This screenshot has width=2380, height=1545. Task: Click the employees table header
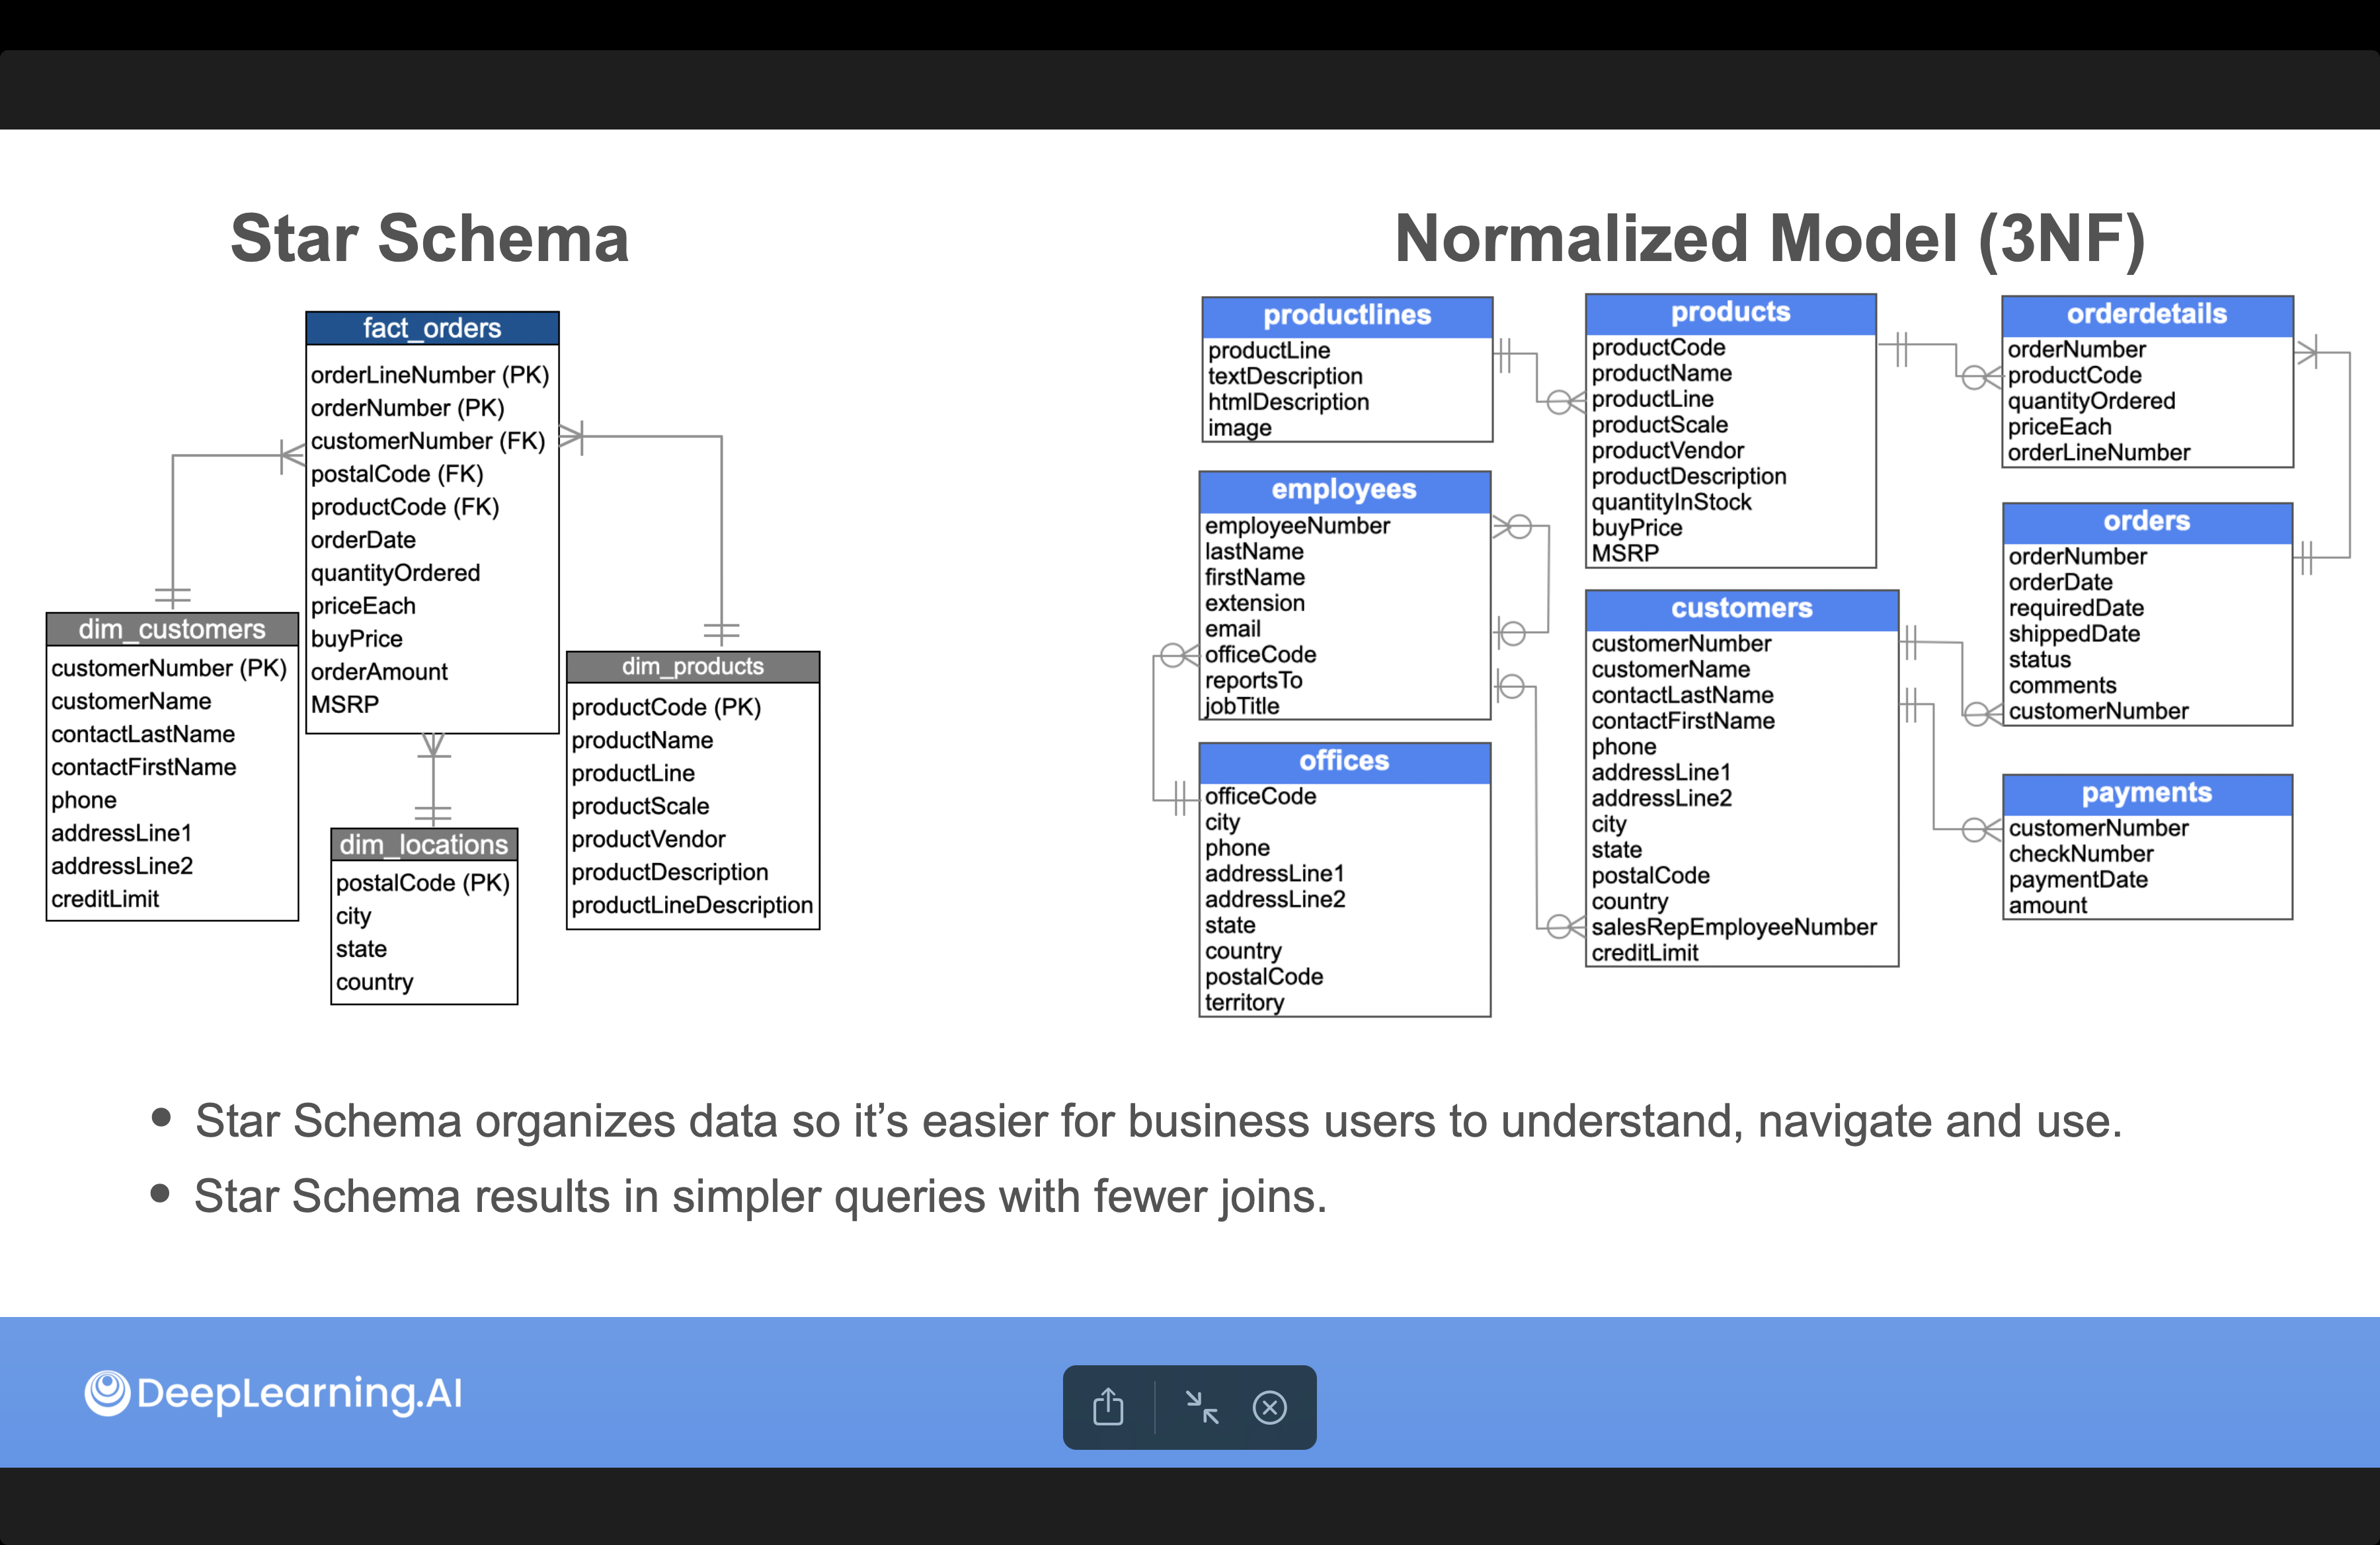pyautogui.click(x=1344, y=490)
